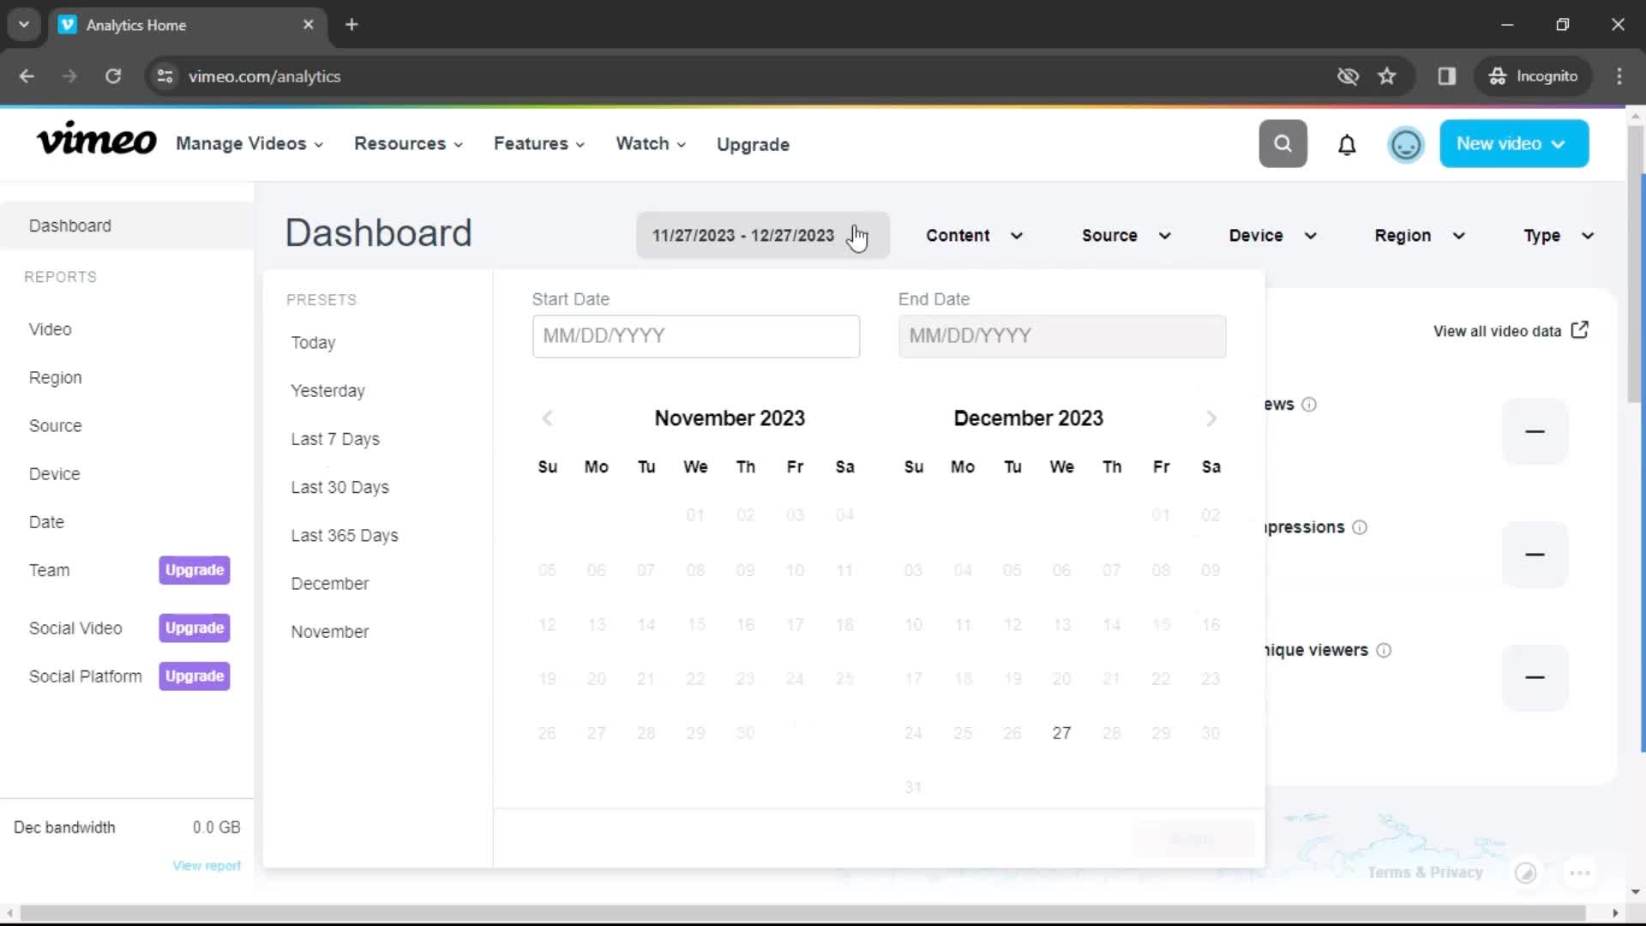
Task: Open the Device filter dropdown
Action: click(x=1272, y=236)
